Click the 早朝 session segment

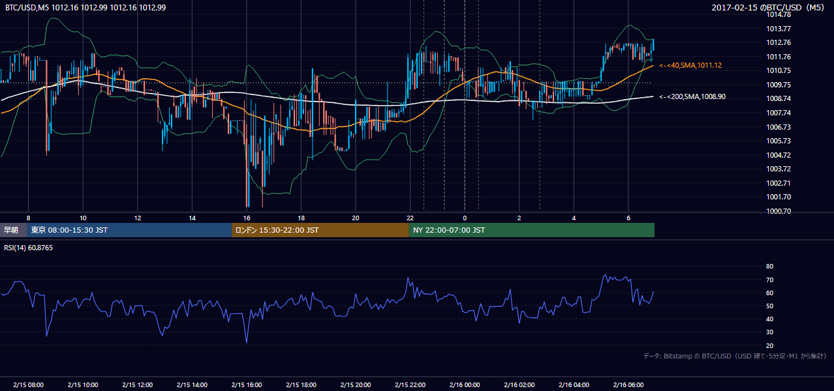click(x=13, y=230)
